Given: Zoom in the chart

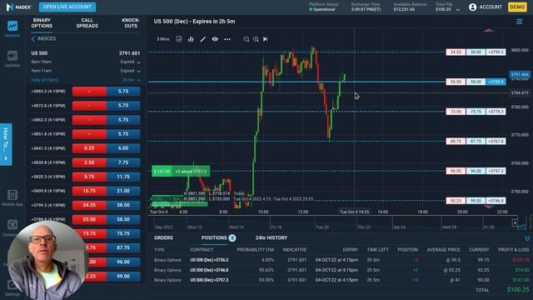Looking at the screenshot, I should [256, 39].
